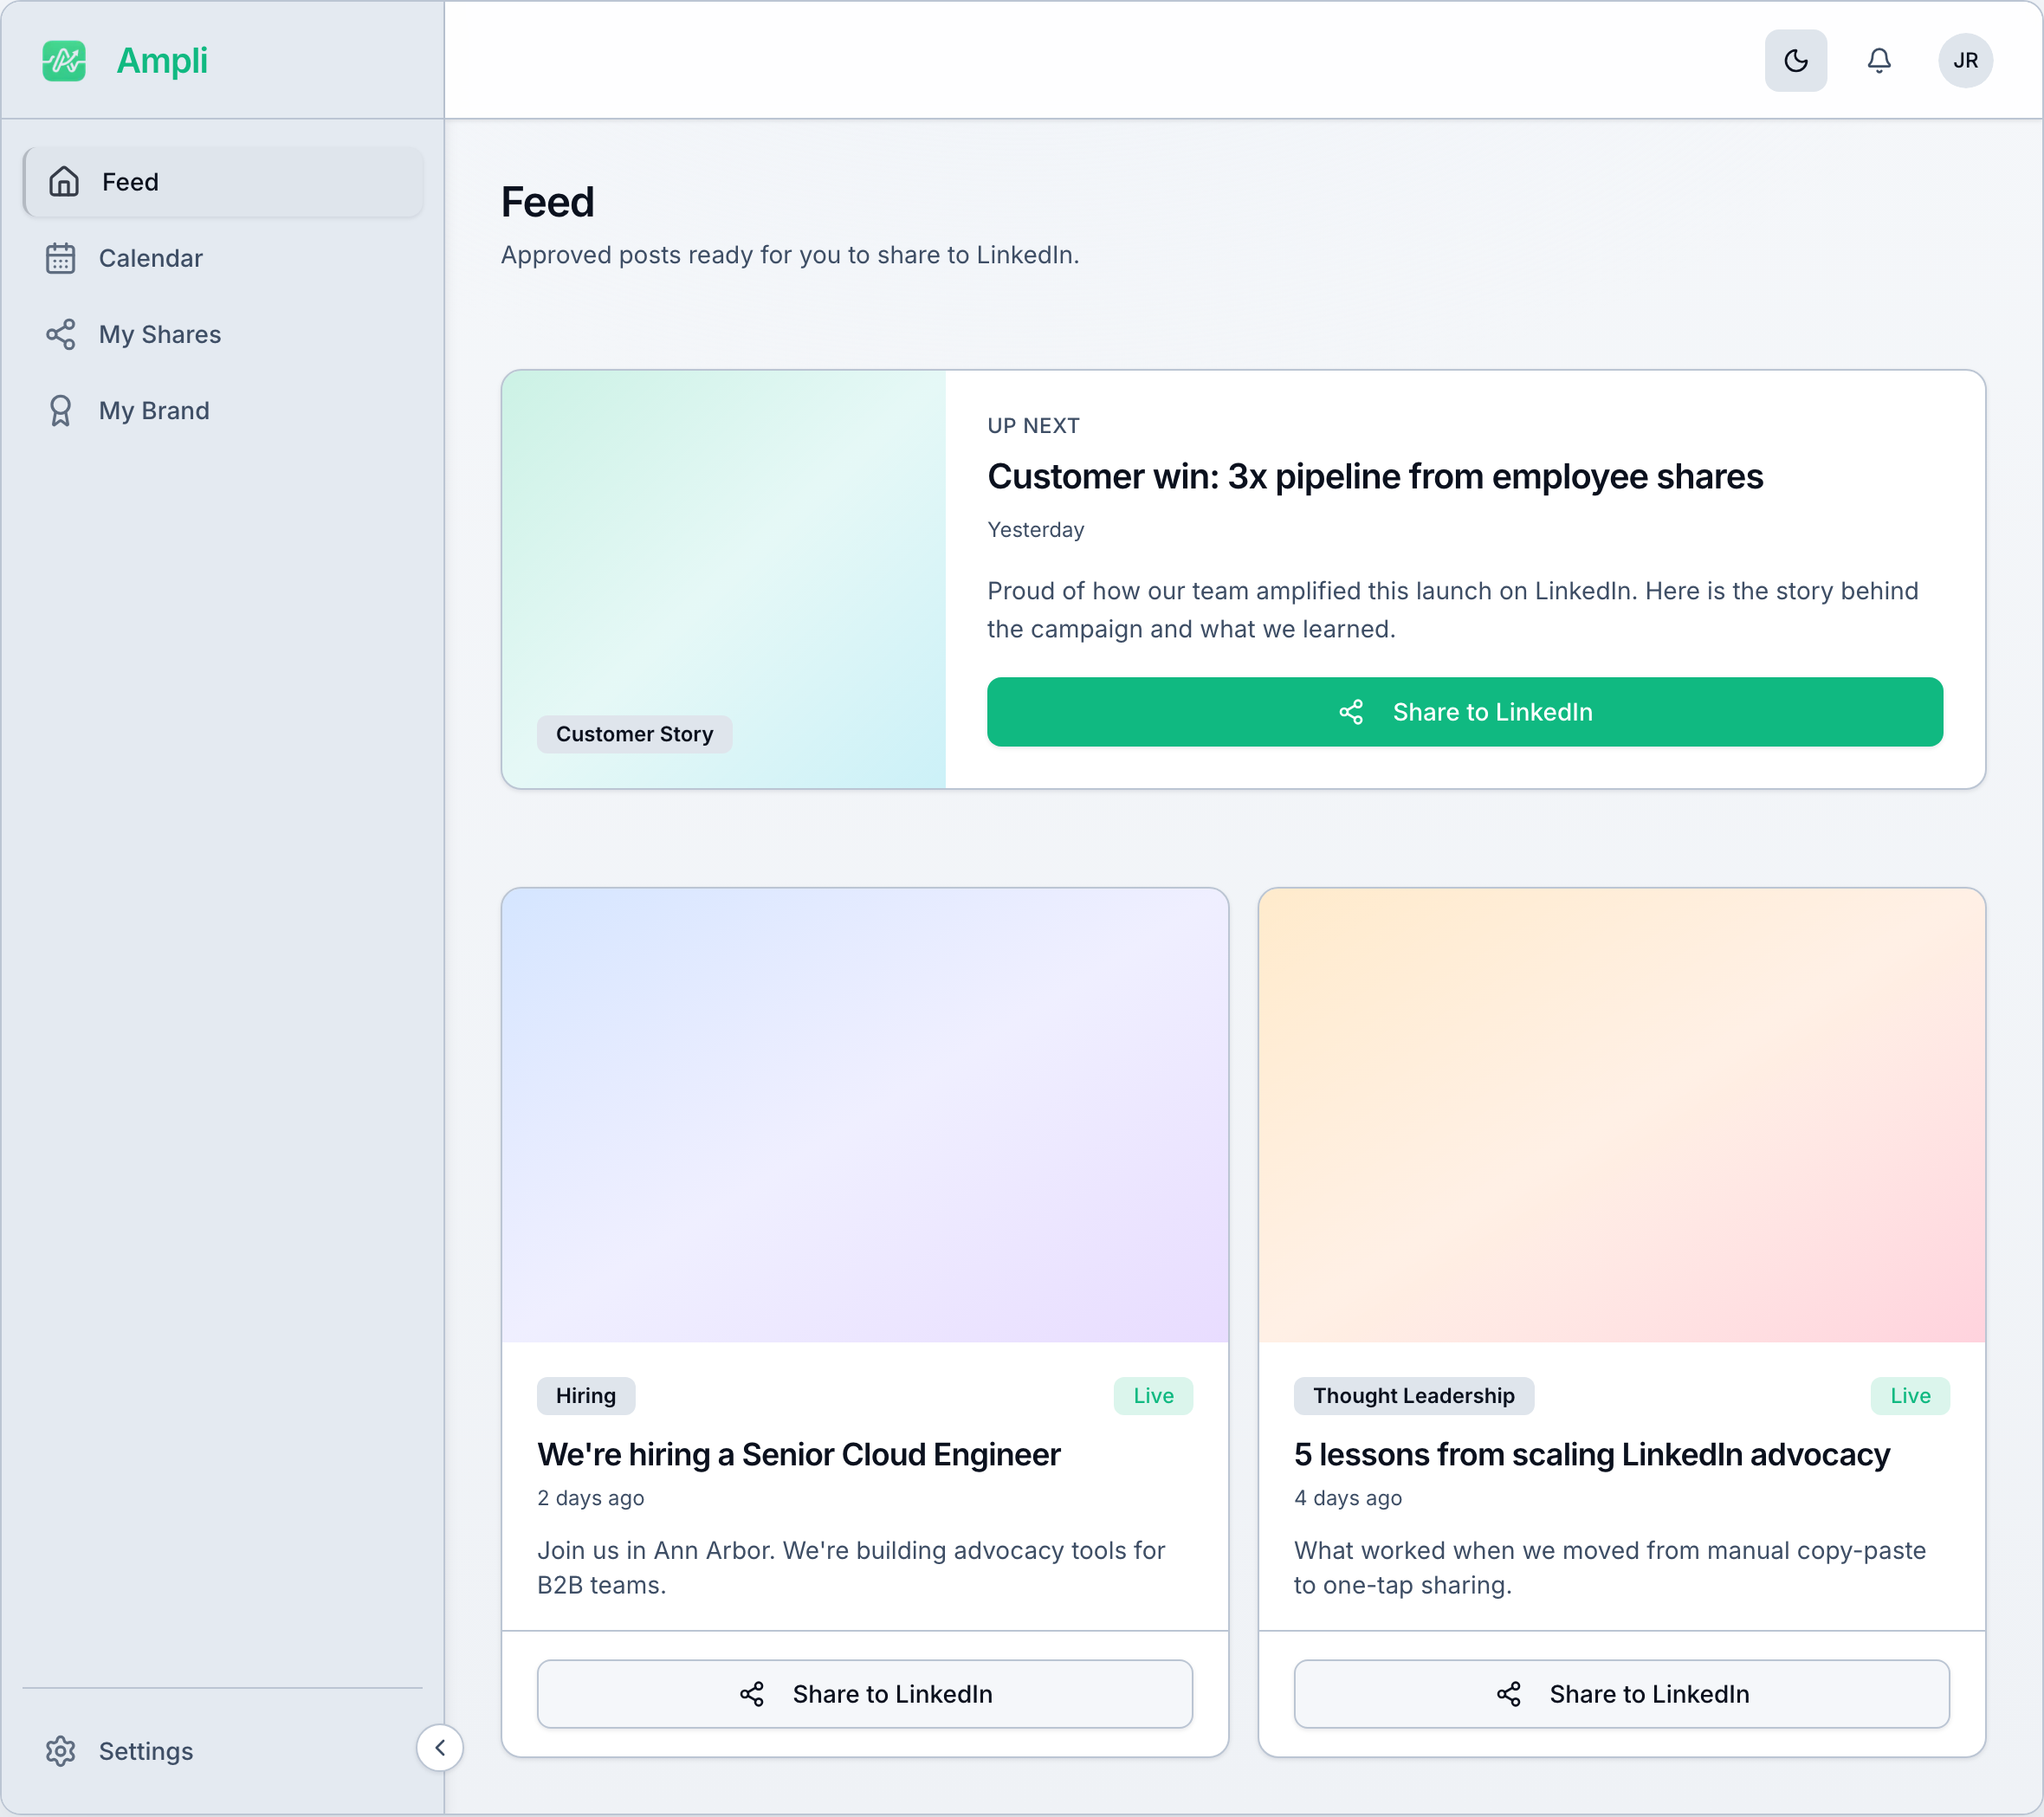Click the Live status on the 5 lessons card
This screenshot has height=1817, width=2044.
(1910, 1396)
